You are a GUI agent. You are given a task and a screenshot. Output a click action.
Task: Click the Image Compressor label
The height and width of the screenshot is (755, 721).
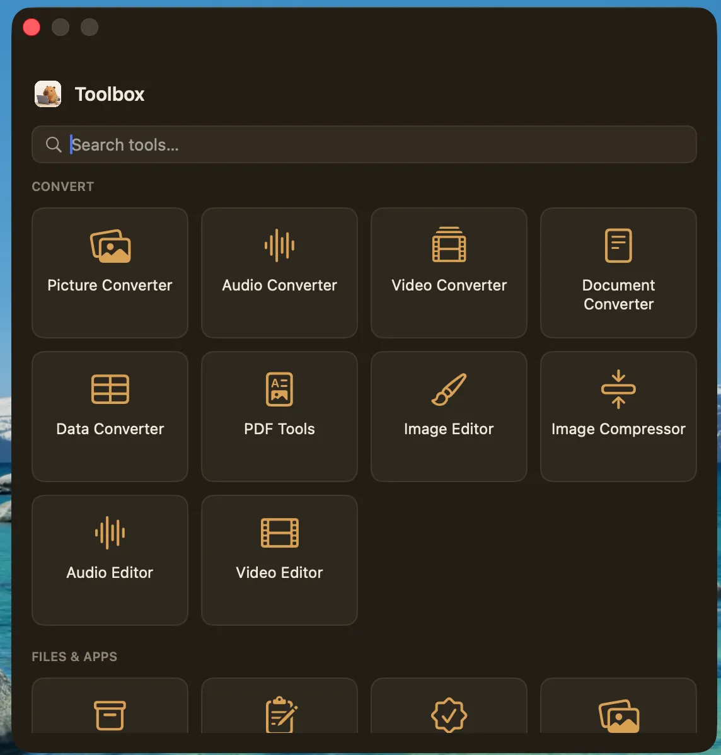point(618,429)
